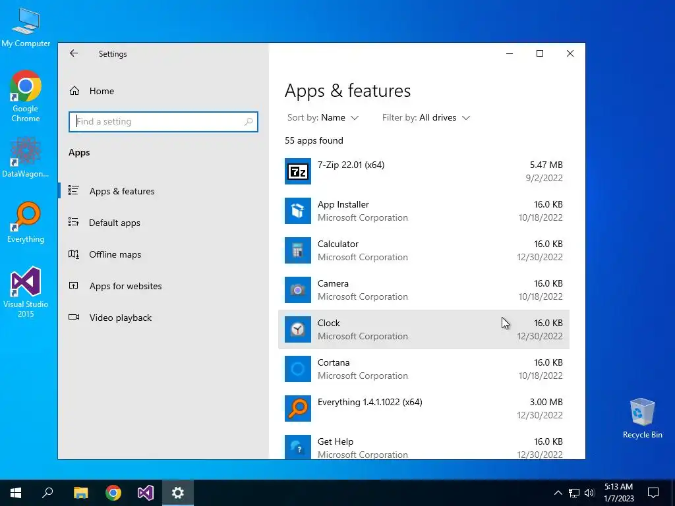This screenshot has height=506, width=675.
Task: Open the Sort by: Name dropdown
Action: pos(323,117)
